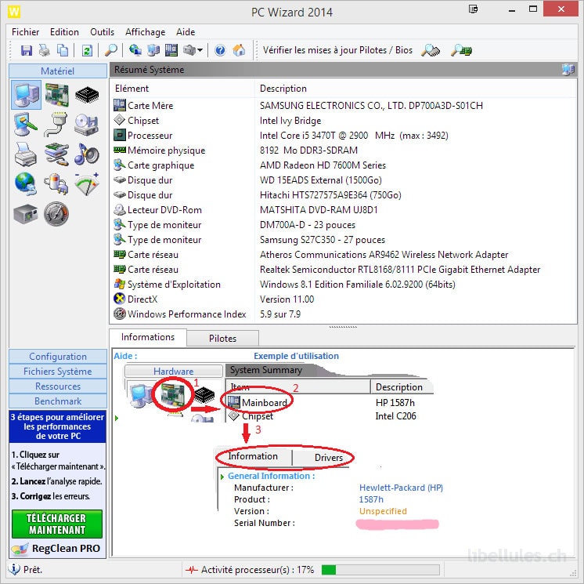Select the Video monitor with brush icon
584x584 pixels.
click(x=26, y=124)
